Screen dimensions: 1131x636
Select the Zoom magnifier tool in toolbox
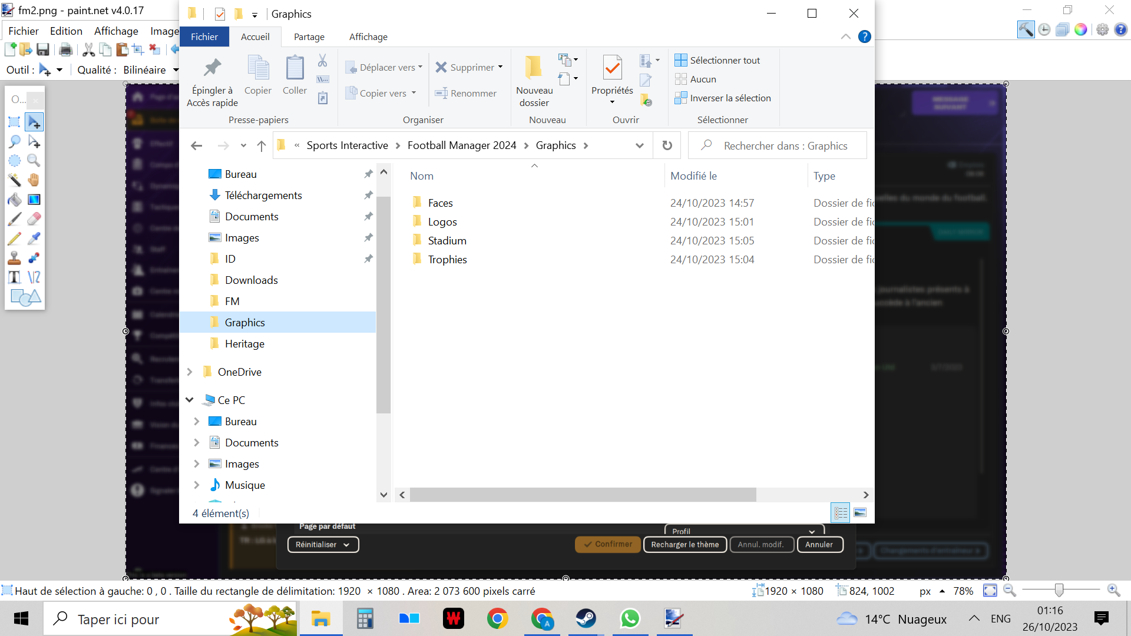34,161
